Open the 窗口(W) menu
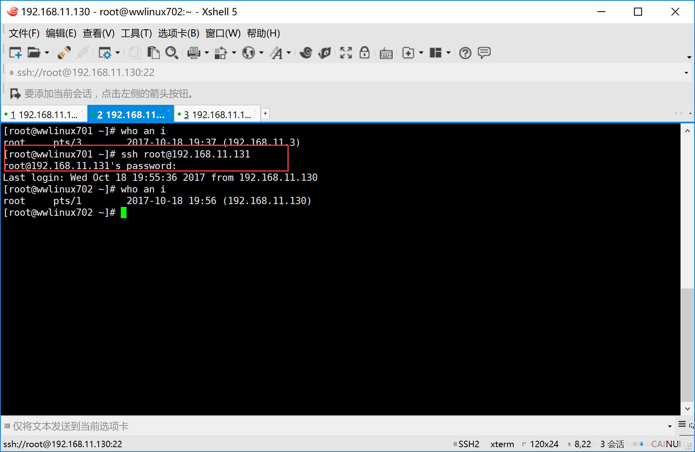The height and width of the screenshot is (452, 695). (223, 33)
